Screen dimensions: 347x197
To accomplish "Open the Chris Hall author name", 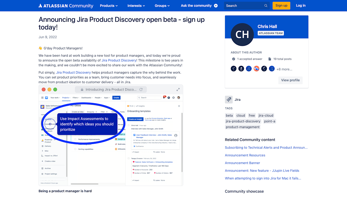I will (267, 26).
